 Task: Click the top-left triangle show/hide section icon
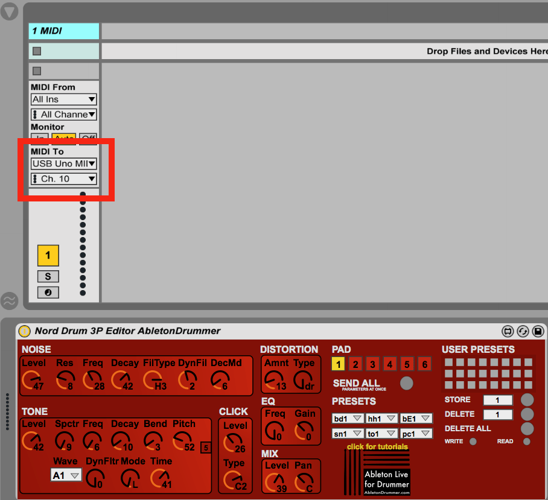(9, 11)
